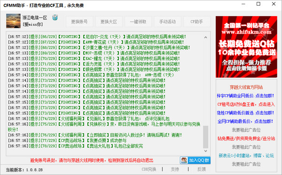
Task: Click the red account-ban warning text
Action: [92, 160]
